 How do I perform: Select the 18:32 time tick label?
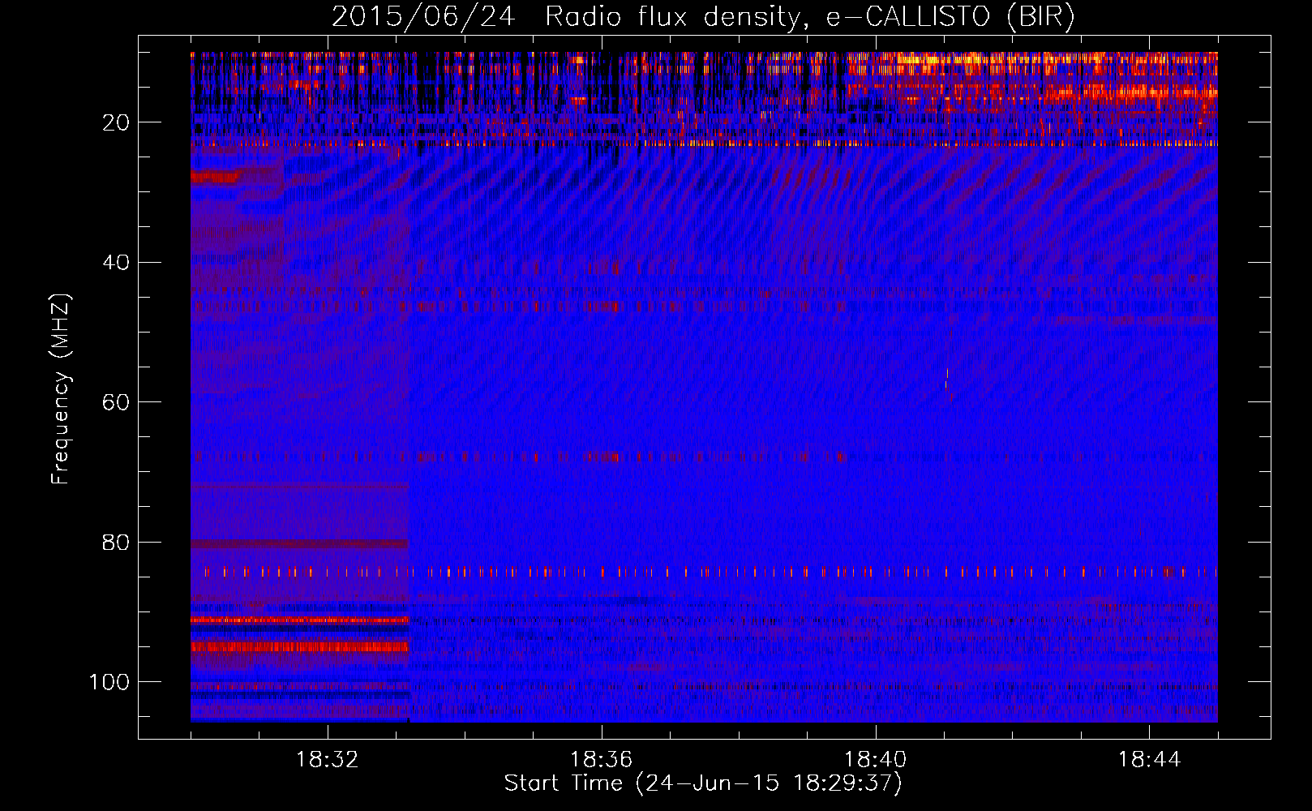pos(328,760)
